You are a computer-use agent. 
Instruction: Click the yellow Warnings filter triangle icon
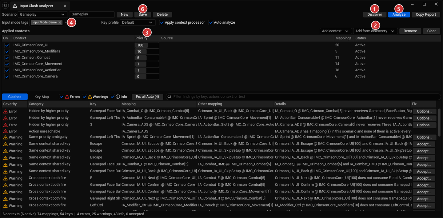[90, 97]
